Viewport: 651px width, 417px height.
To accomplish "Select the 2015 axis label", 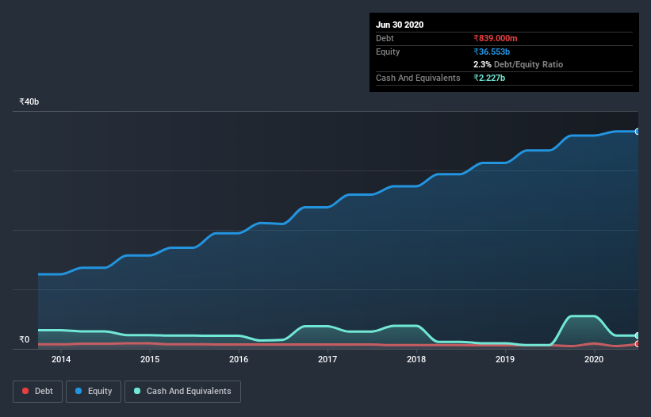I will click(150, 359).
